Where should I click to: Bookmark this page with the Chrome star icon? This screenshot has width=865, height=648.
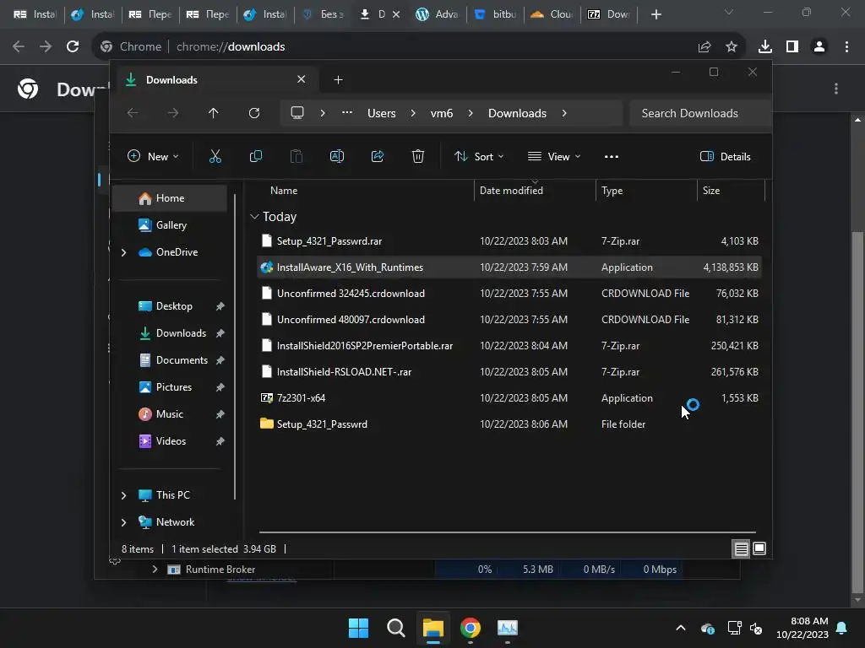(x=732, y=47)
